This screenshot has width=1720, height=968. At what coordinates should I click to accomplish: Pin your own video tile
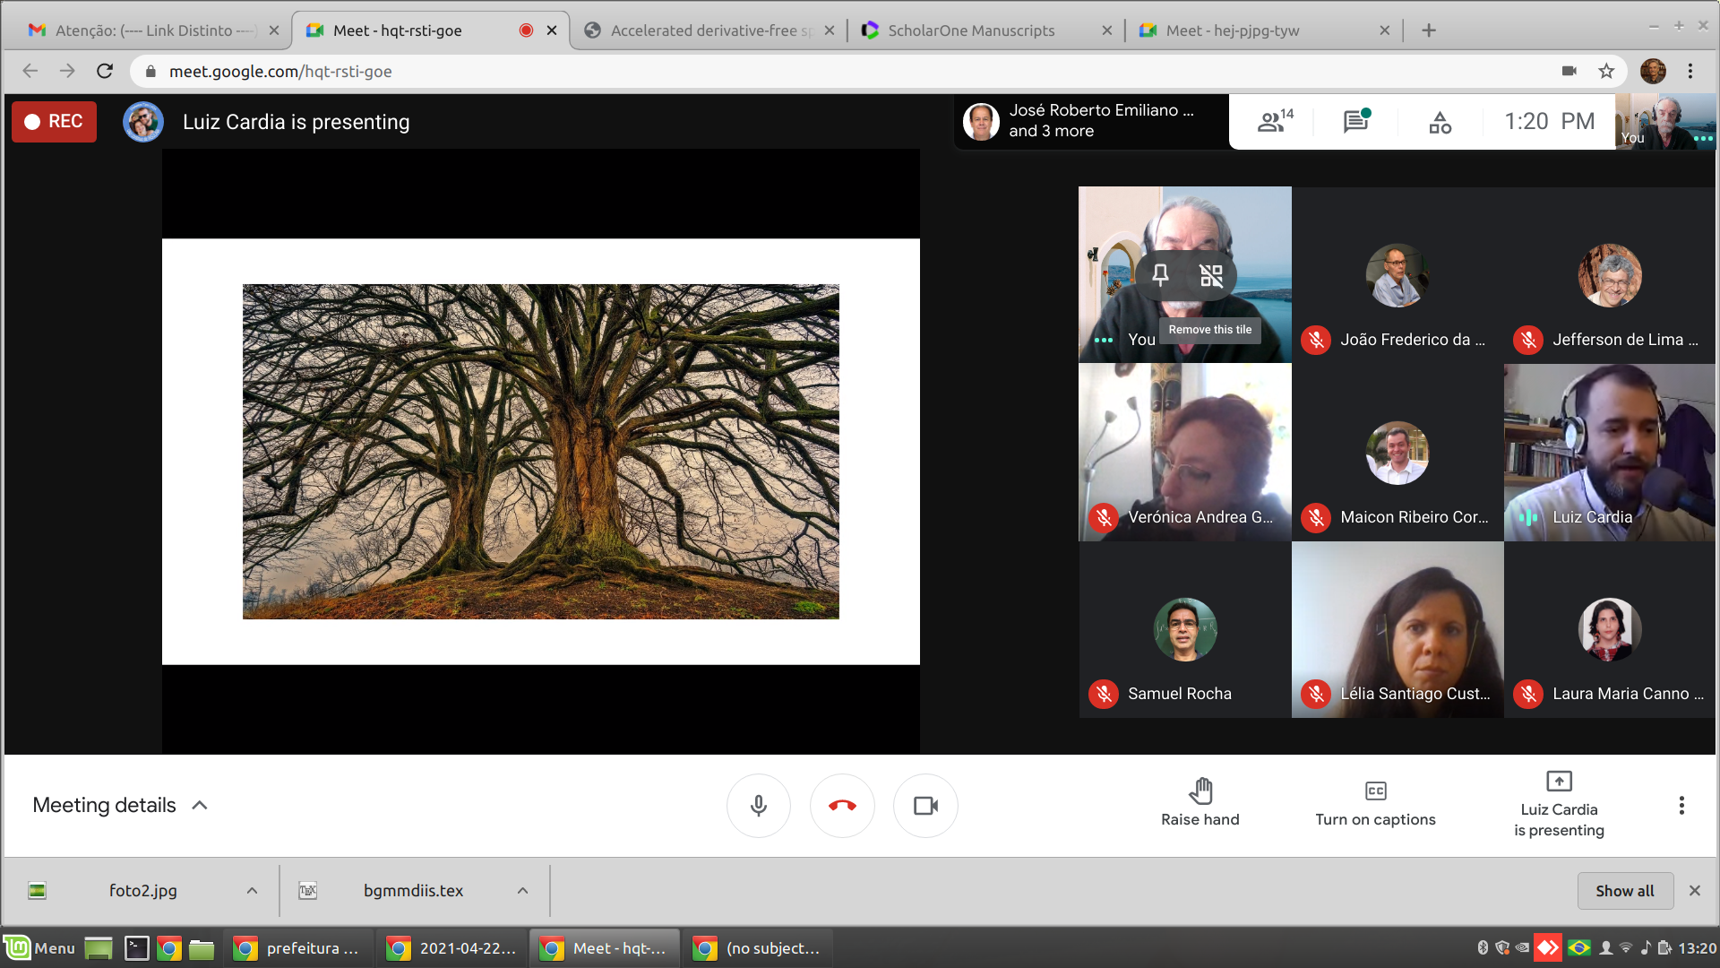point(1160,275)
